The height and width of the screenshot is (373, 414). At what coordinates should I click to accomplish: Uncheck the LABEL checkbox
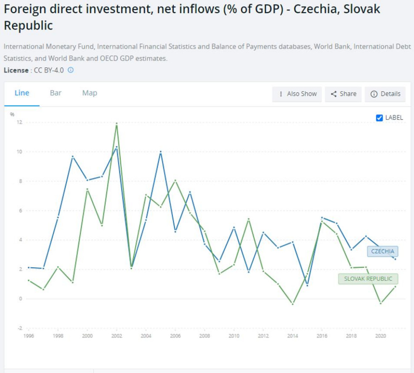[379, 118]
